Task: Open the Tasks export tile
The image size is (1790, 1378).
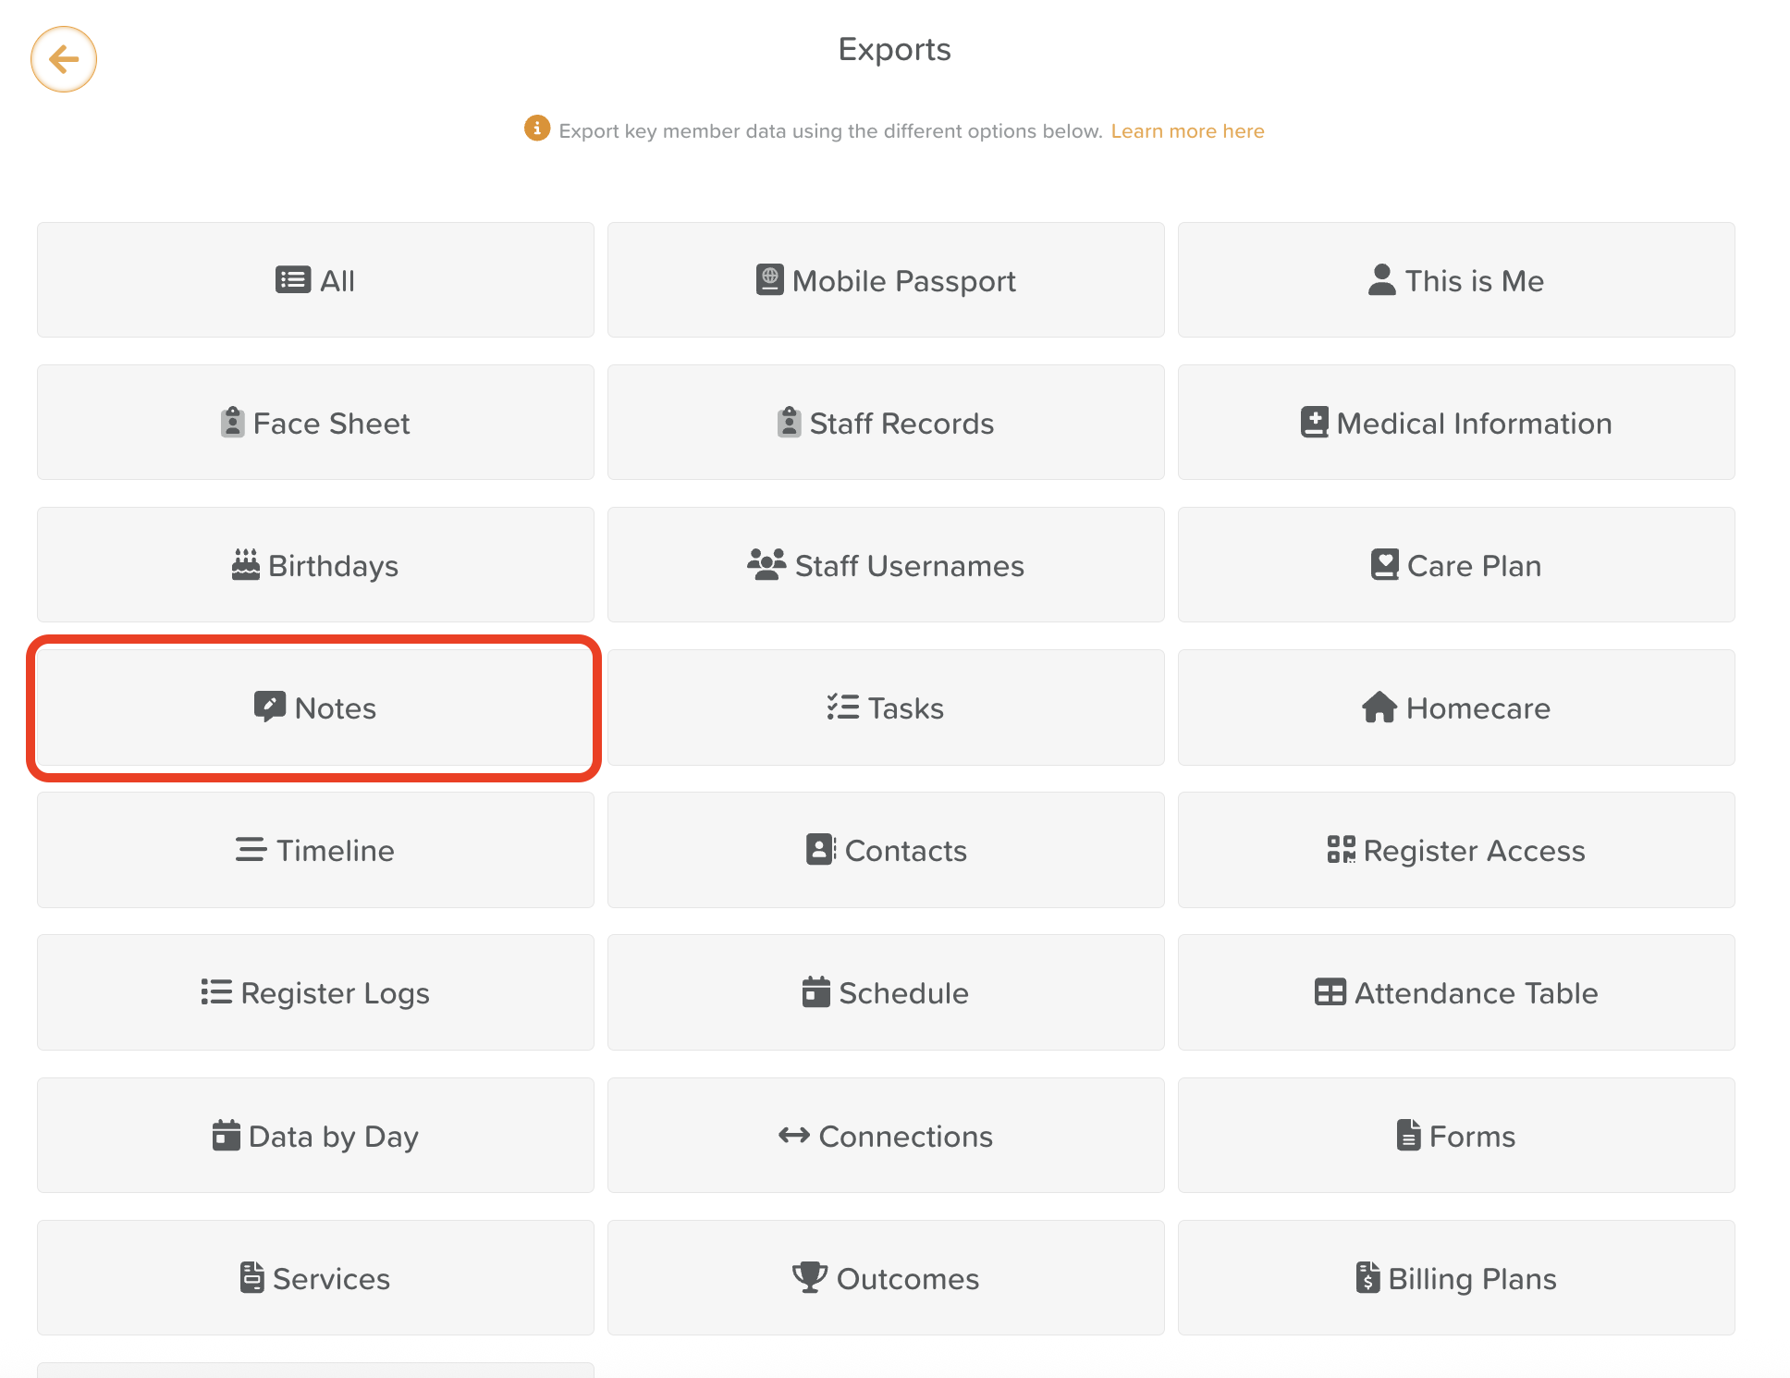Action: [x=886, y=707]
